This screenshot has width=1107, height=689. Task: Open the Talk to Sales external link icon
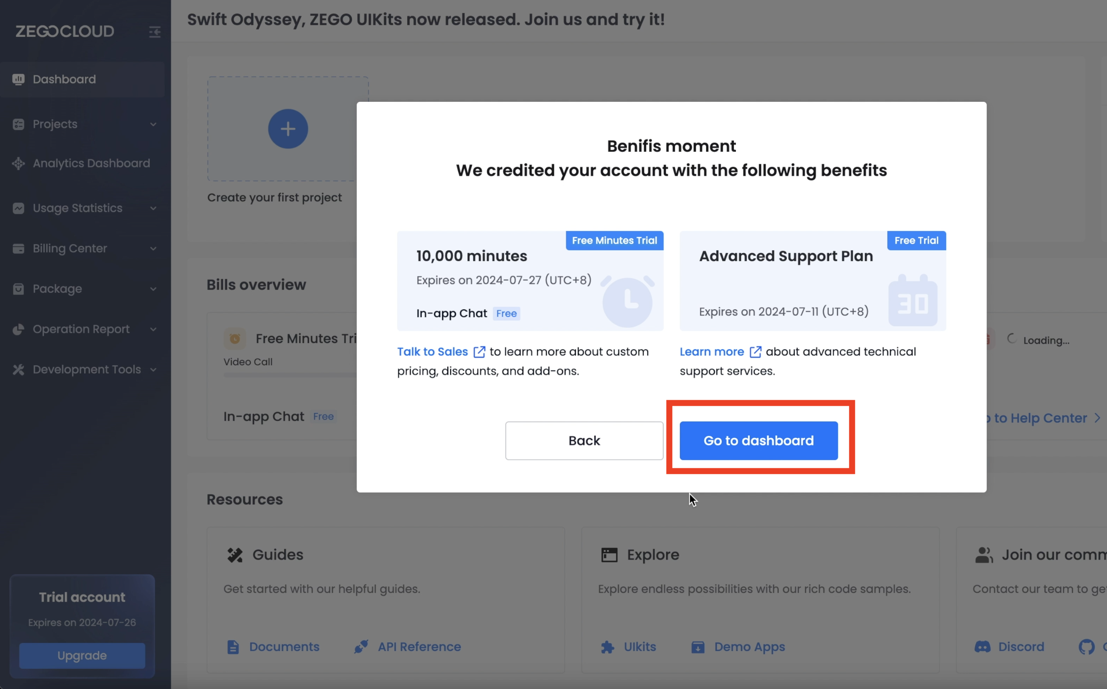[x=479, y=352]
